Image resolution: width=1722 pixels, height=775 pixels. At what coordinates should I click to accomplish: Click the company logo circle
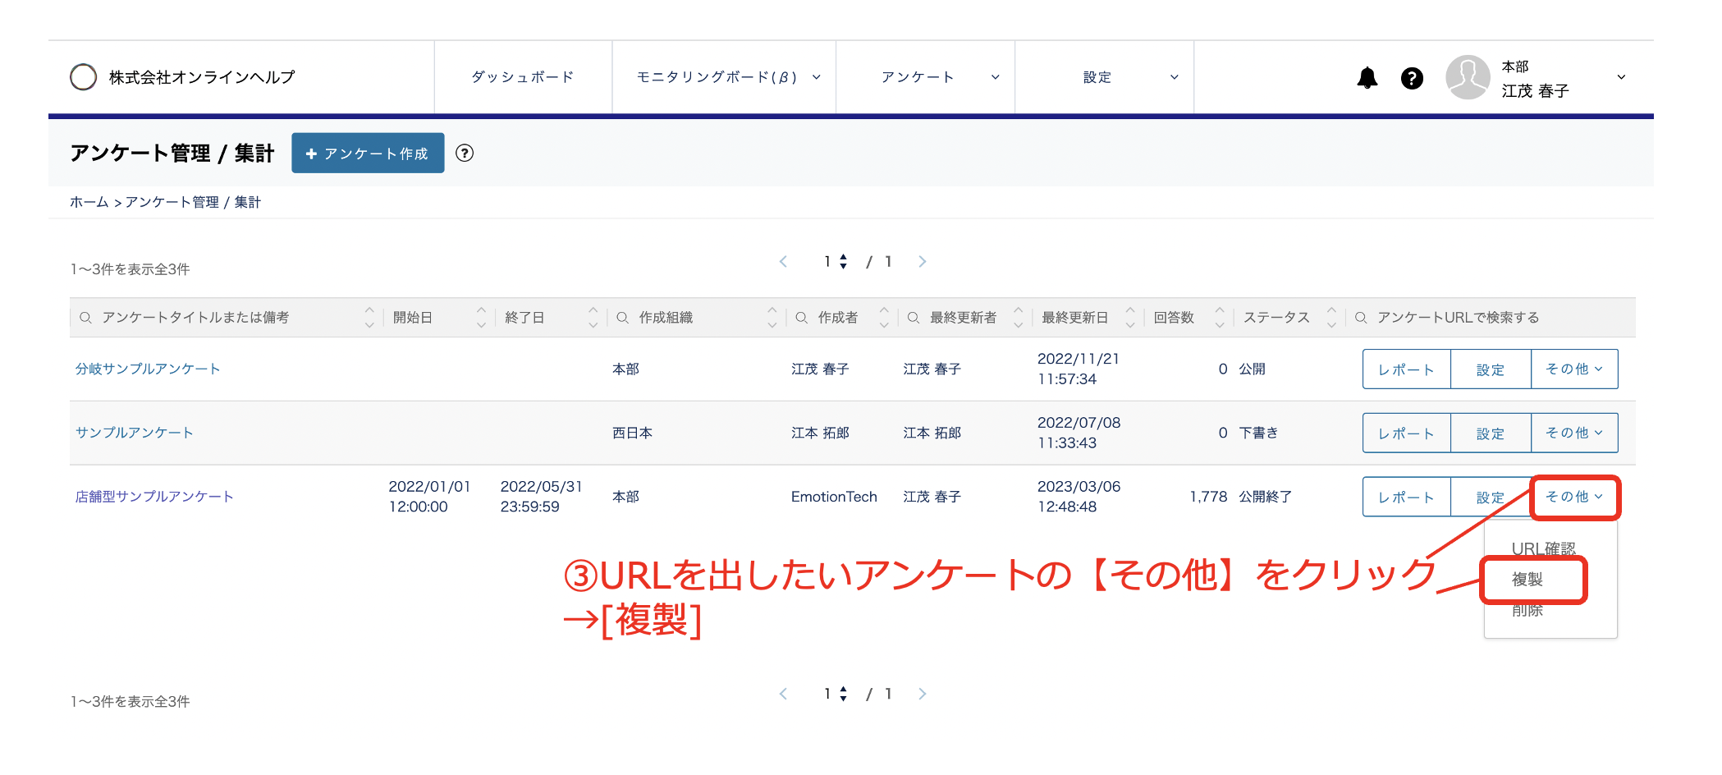click(83, 77)
